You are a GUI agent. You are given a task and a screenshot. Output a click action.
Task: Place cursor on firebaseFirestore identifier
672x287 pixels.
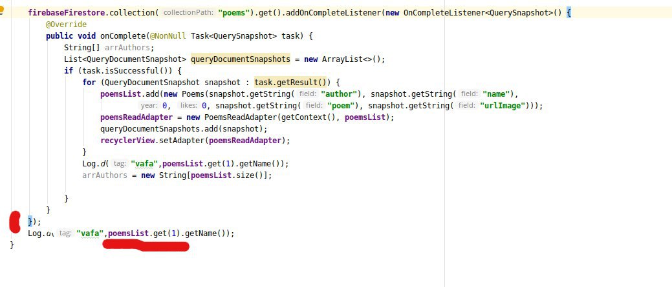pyautogui.click(x=67, y=13)
